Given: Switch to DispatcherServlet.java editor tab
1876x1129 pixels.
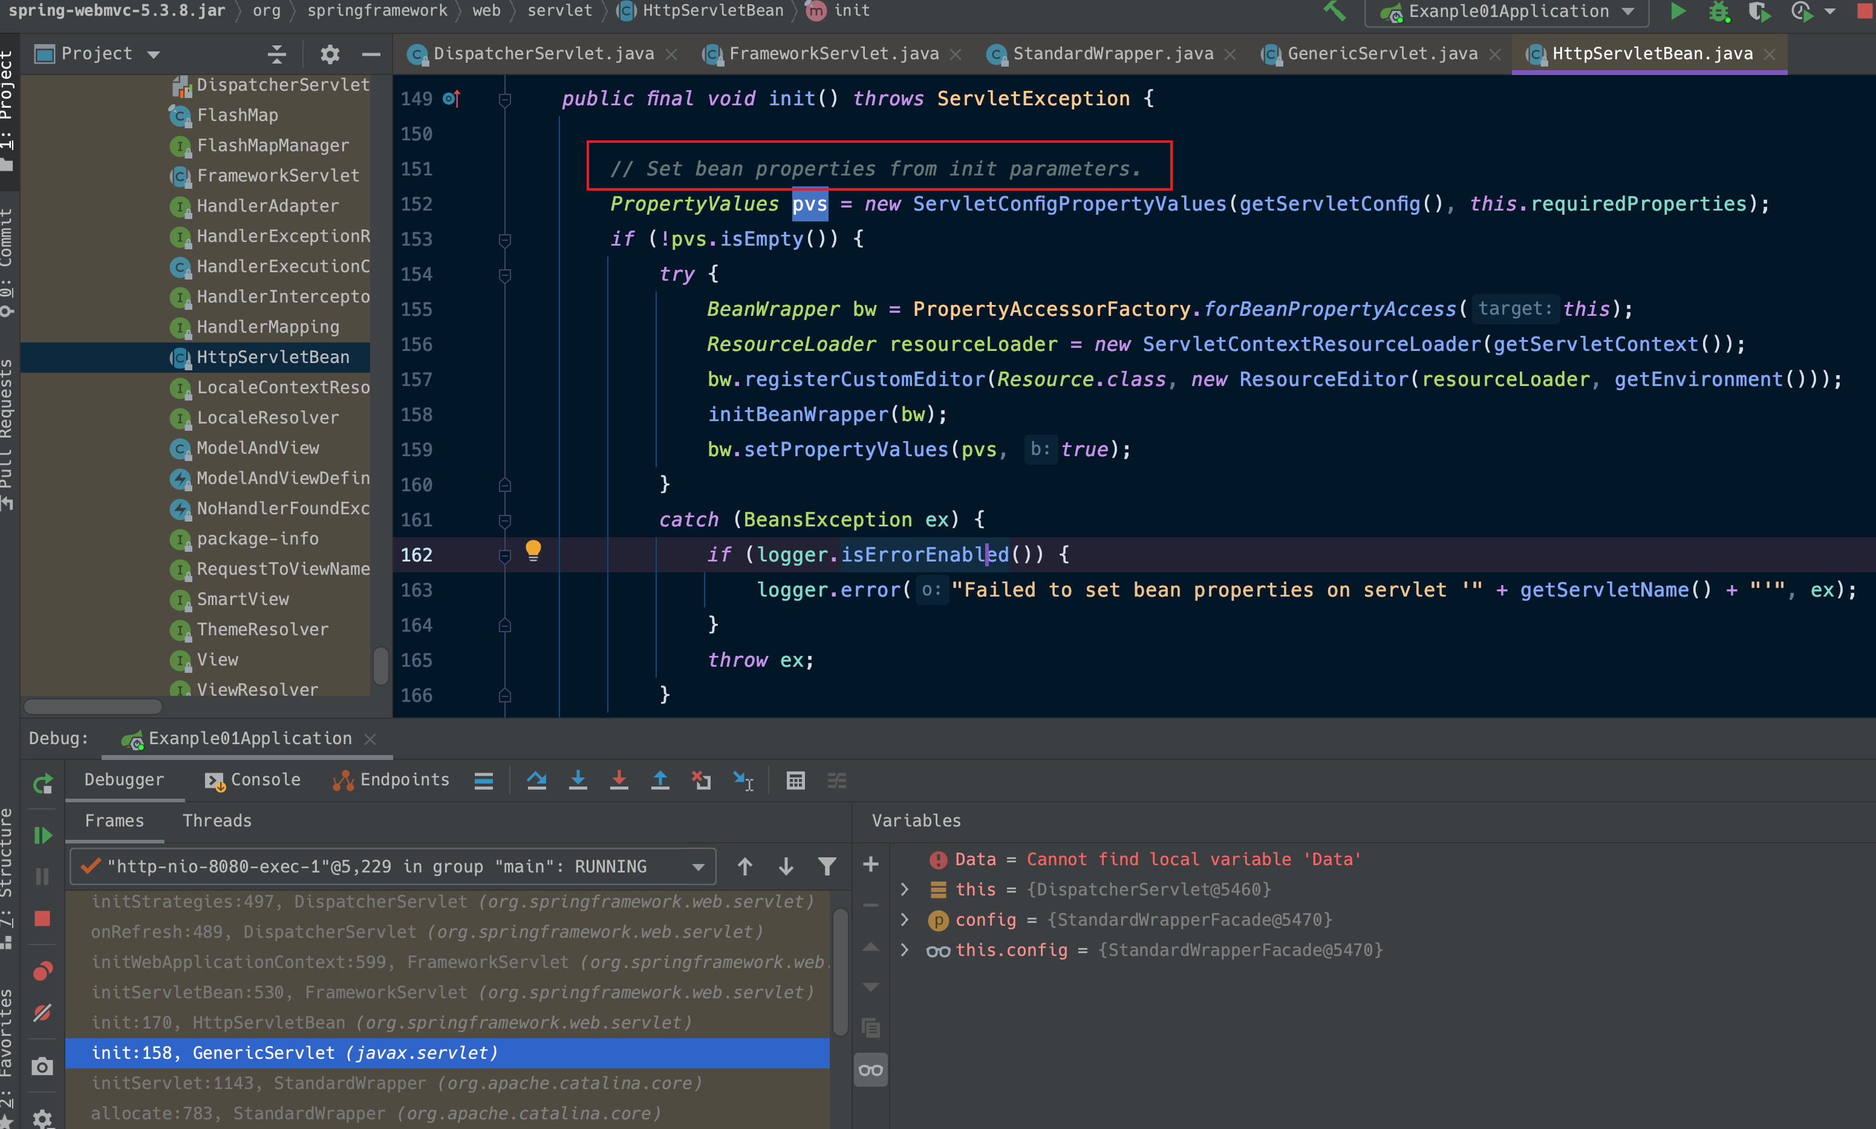Looking at the screenshot, I should [x=543, y=54].
